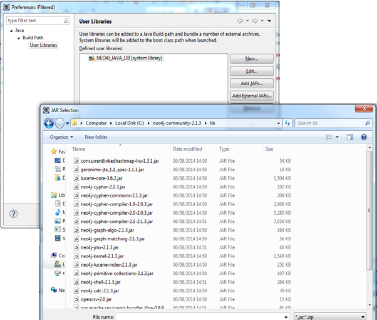377x320 pixels.
Task: Sort files by Date modified column header
Action: (x=187, y=149)
